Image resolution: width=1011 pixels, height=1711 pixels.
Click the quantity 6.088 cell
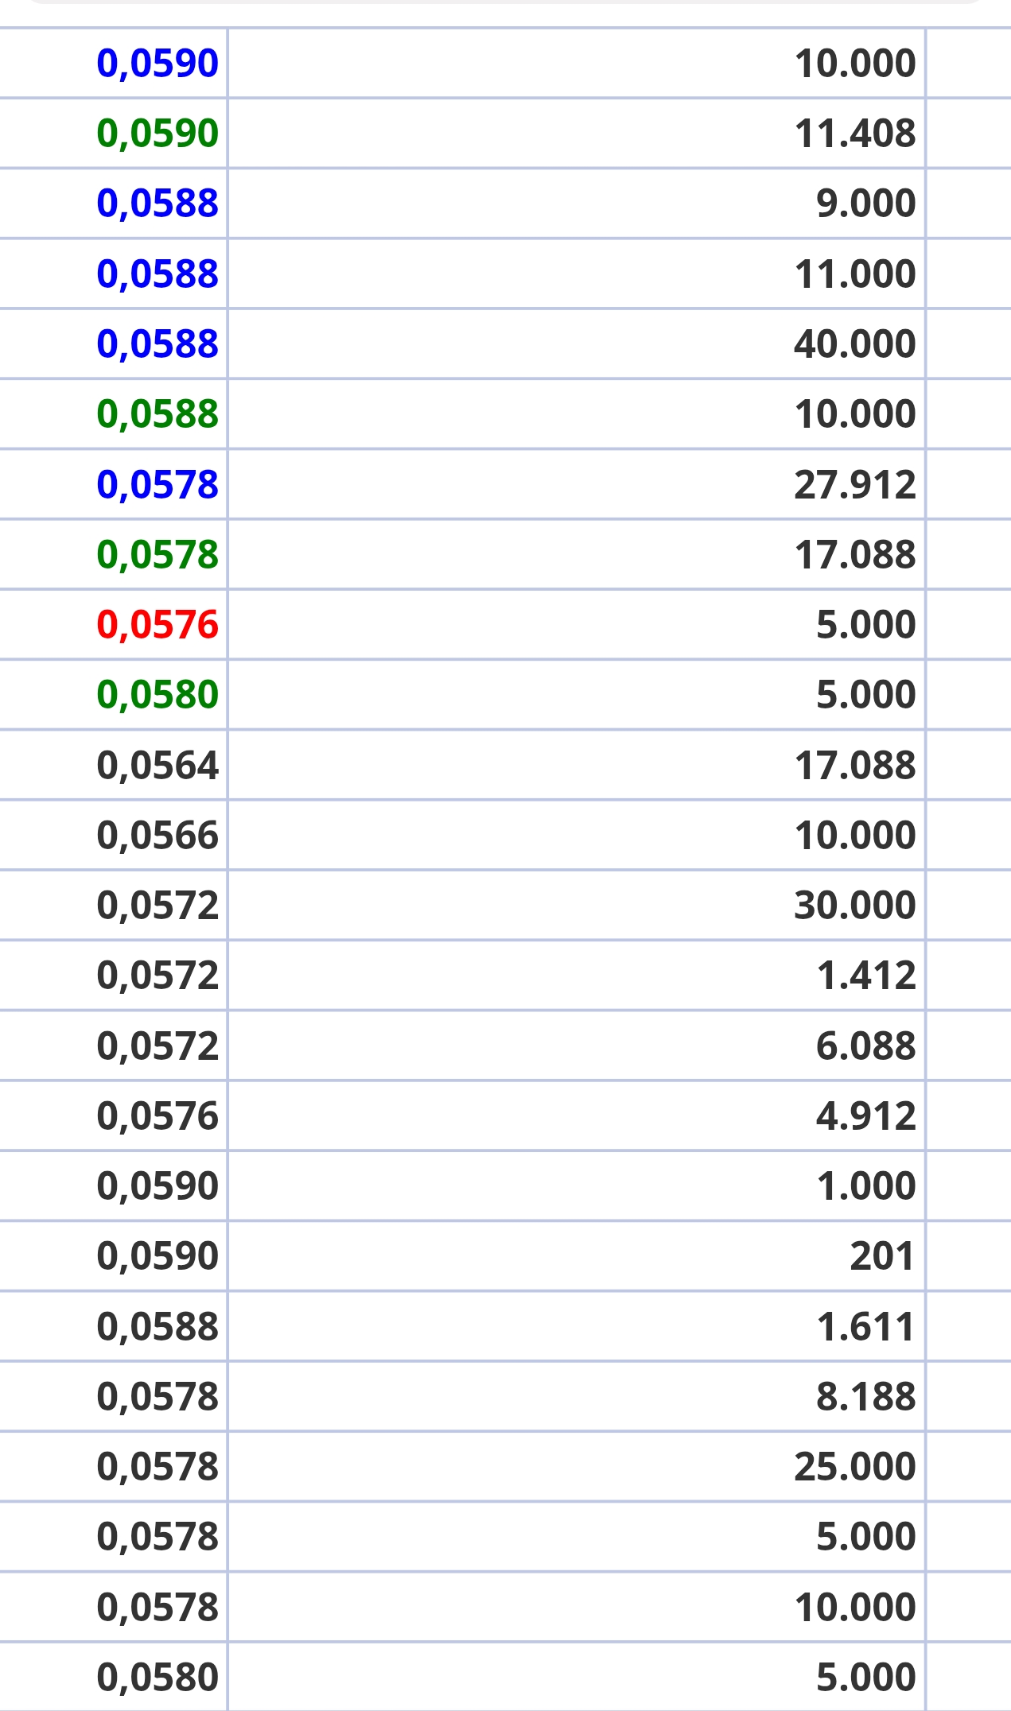pos(577,1046)
